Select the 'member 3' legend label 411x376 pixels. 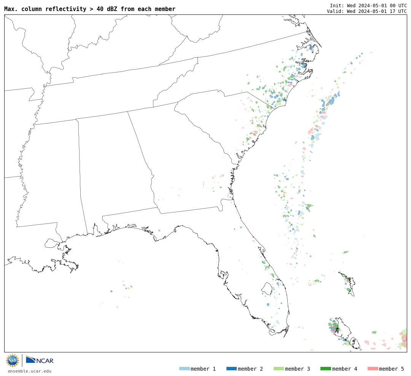coord(298,369)
